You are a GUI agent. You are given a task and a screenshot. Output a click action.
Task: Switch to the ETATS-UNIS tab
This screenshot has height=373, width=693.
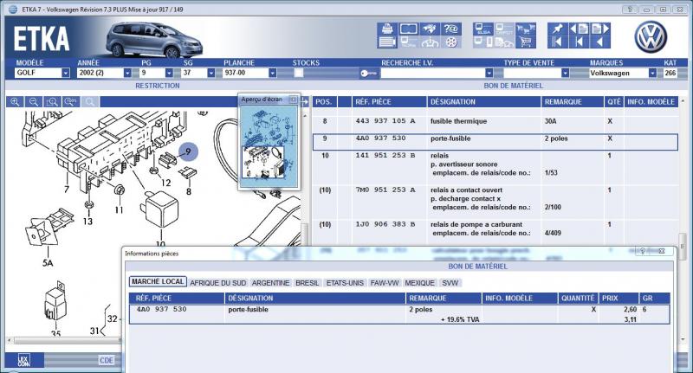[x=345, y=283]
